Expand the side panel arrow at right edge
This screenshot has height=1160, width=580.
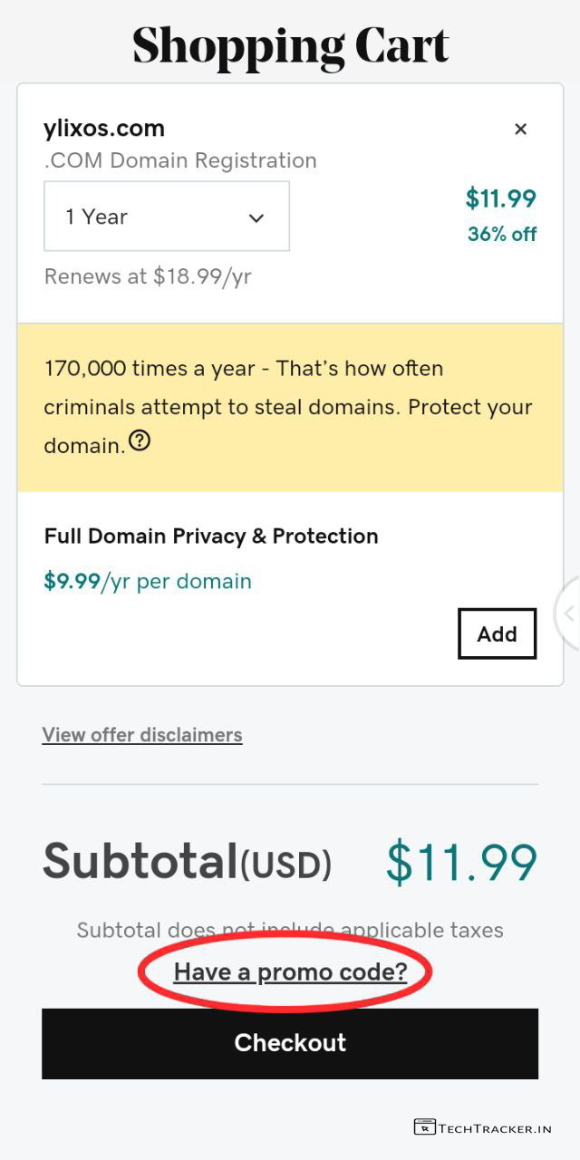pos(569,614)
